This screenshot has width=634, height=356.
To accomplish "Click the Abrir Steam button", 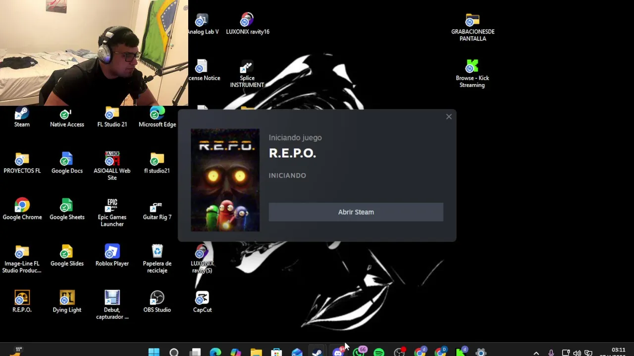I will (x=356, y=212).
